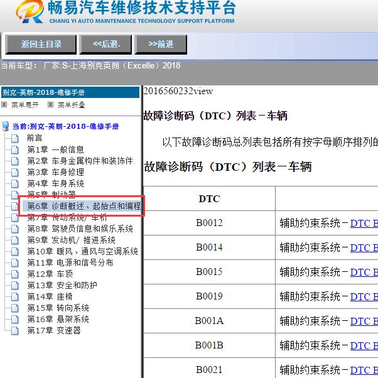Open 第12章 车顶
The width and height of the screenshot is (378, 378).
[x=50, y=274]
